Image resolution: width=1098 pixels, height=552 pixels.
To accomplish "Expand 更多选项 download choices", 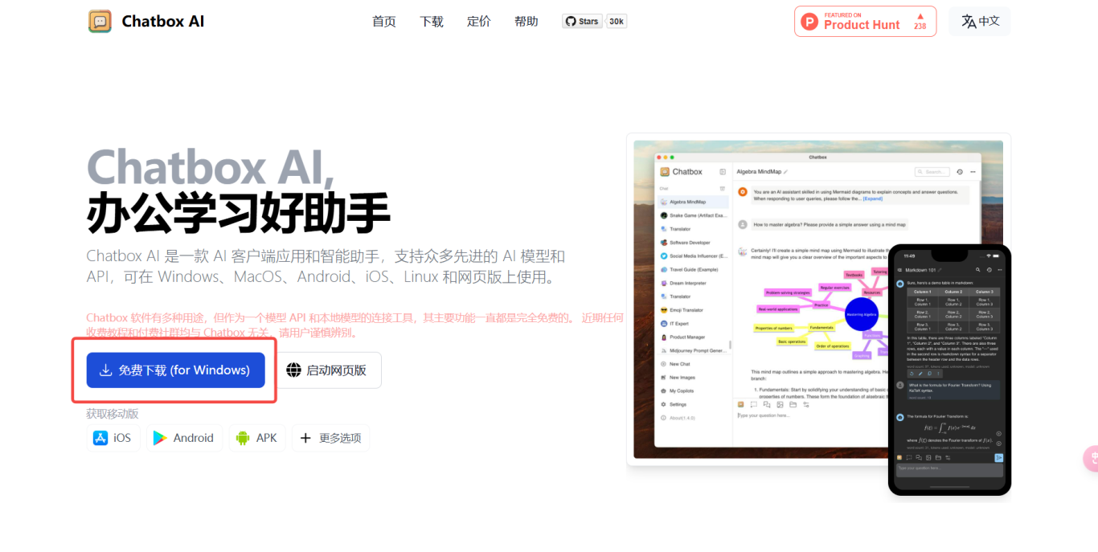I will (x=331, y=438).
